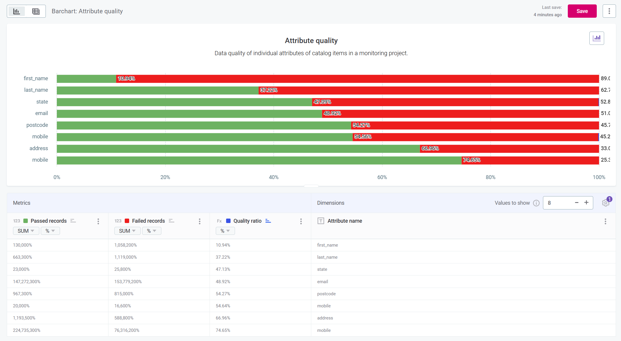Open sort options for Quality ratio metric
Screen dimensions: 621x341
pyautogui.click(x=268, y=221)
